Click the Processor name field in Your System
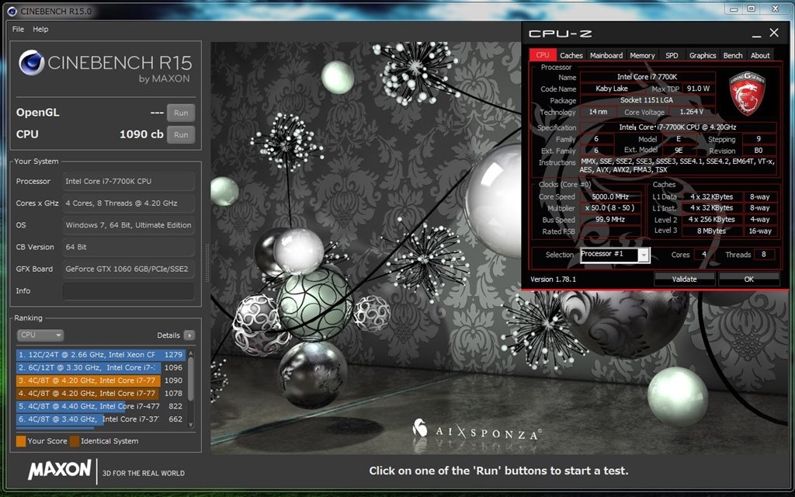The height and width of the screenshot is (497, 795). 129,181
